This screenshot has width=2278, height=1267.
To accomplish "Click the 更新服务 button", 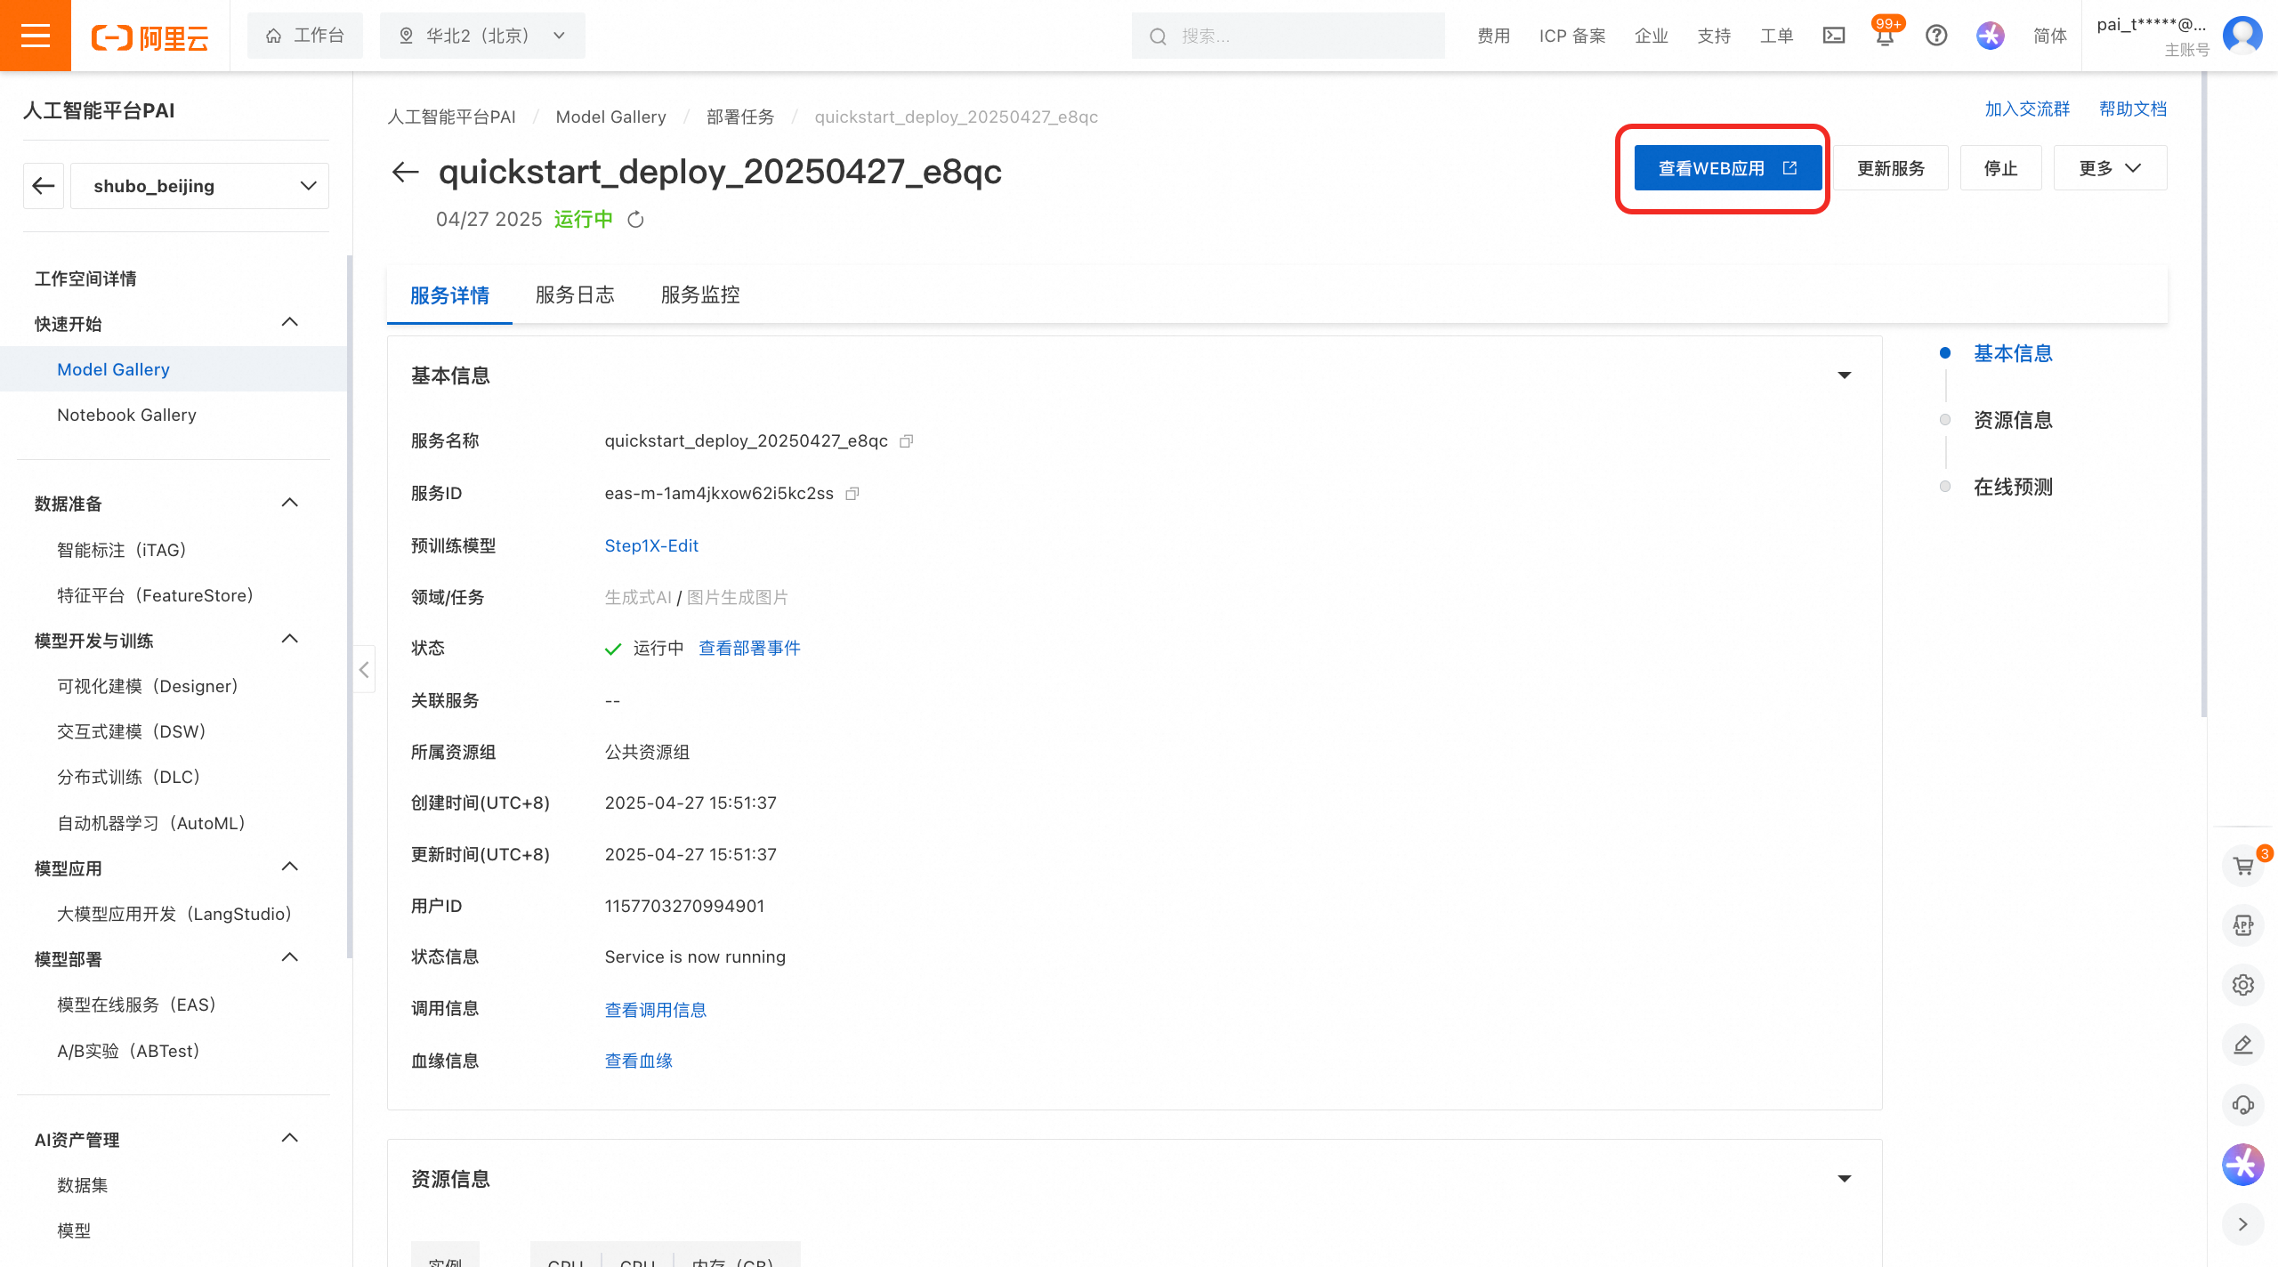I will 1891,168.
